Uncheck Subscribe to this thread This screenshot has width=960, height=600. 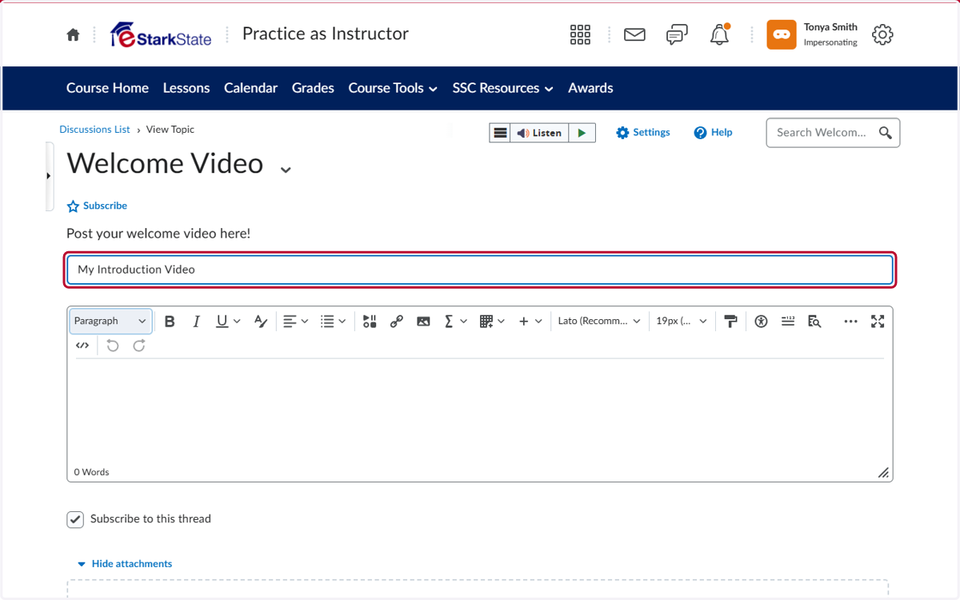point(75,520)
